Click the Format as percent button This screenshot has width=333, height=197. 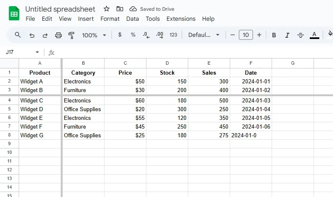(133, 35)
